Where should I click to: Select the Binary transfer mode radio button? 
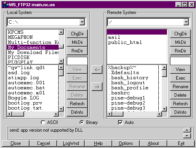tap(82, 122)
